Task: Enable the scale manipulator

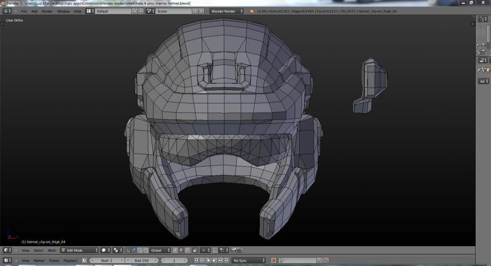Action: pos(146,250)
